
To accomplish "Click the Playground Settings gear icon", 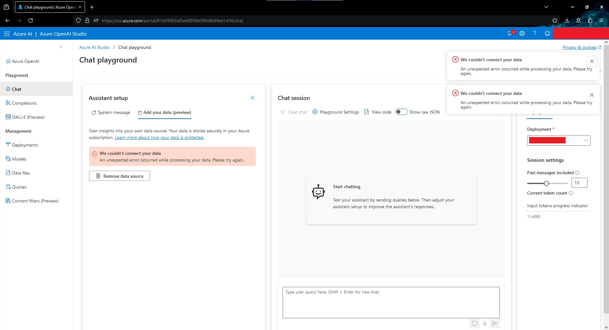I will (x=315, y=112).
